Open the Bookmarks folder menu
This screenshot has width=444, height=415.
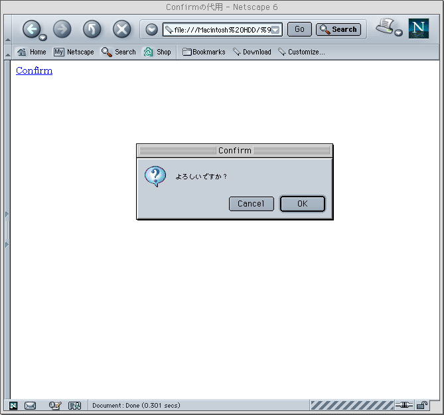204,52
